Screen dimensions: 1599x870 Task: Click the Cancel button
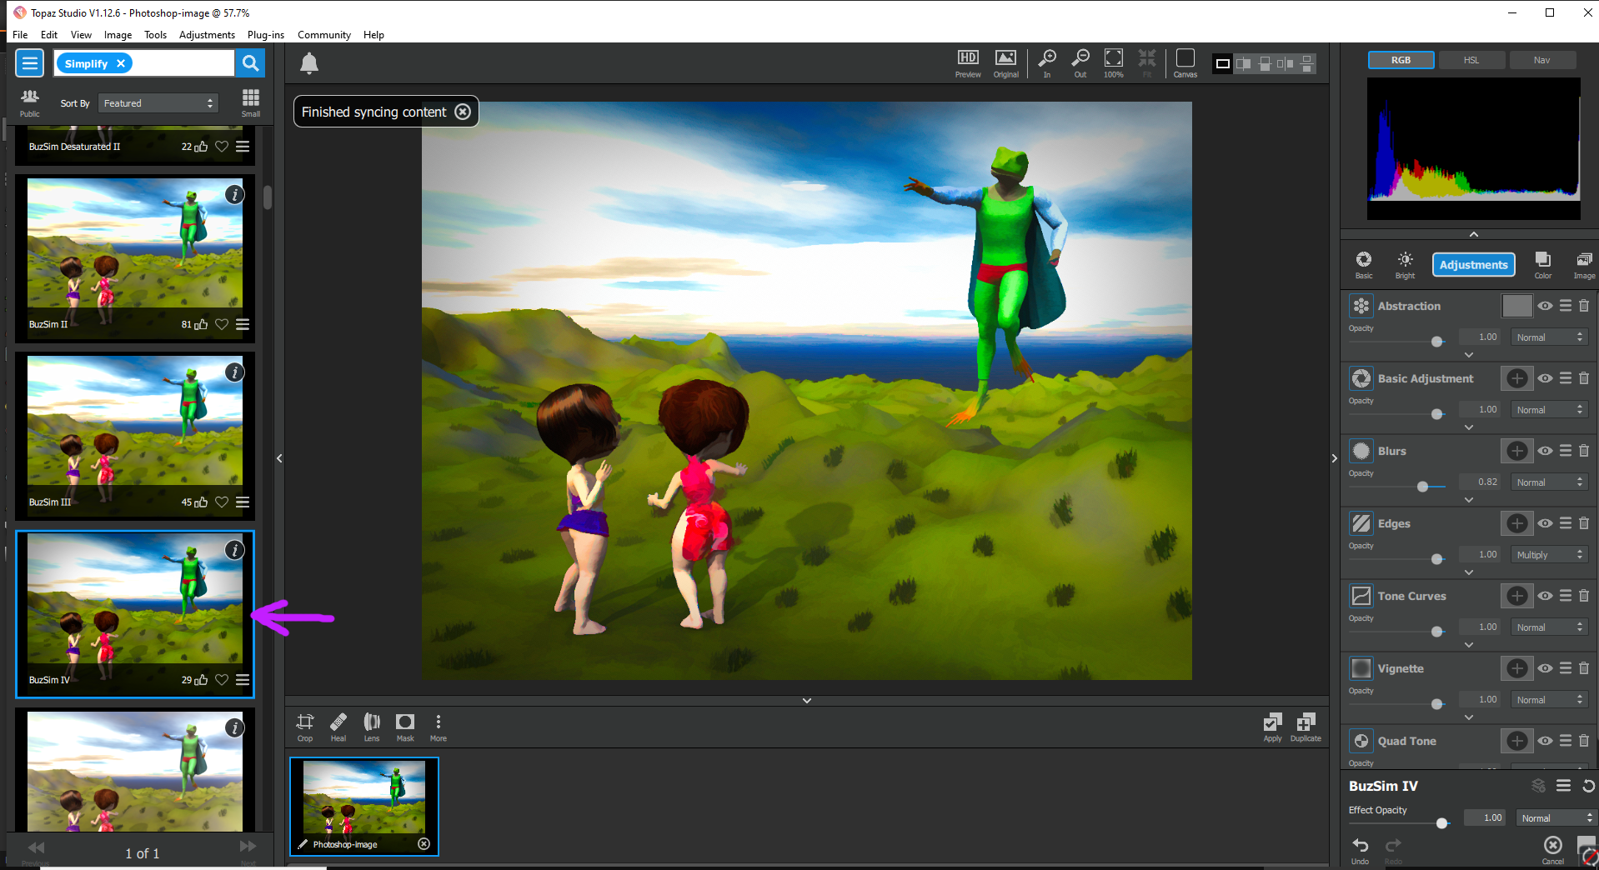tap(1553, 849)
